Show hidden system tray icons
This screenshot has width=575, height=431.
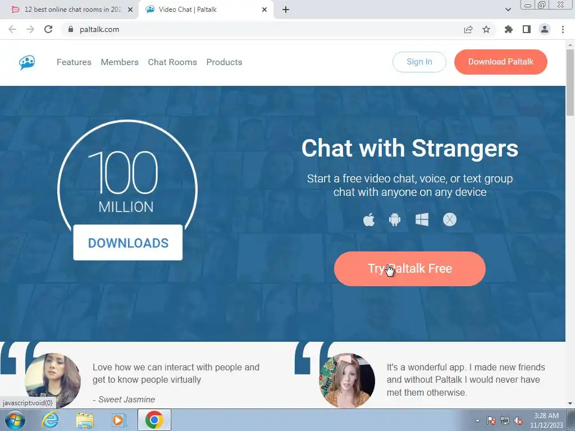tap(477, 420)
